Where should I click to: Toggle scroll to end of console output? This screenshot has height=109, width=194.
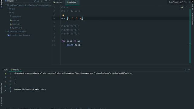(x=10, y=84)
